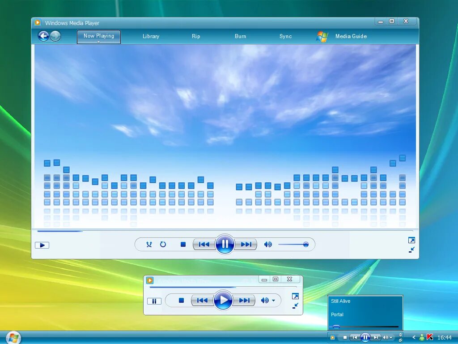Next track on the taskbar toolbar
This screenshot has width=458, height=344.
click(x=376, y=337)
